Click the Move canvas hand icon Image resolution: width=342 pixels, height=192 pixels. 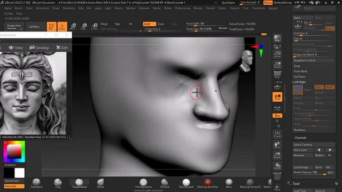click(277, 145)
